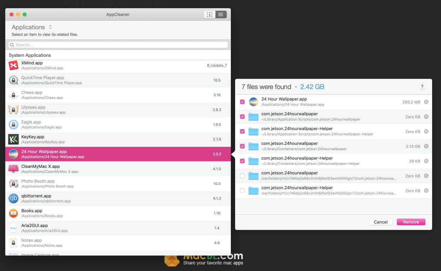Click the Photo Booth icon

(x=14, y=184)
